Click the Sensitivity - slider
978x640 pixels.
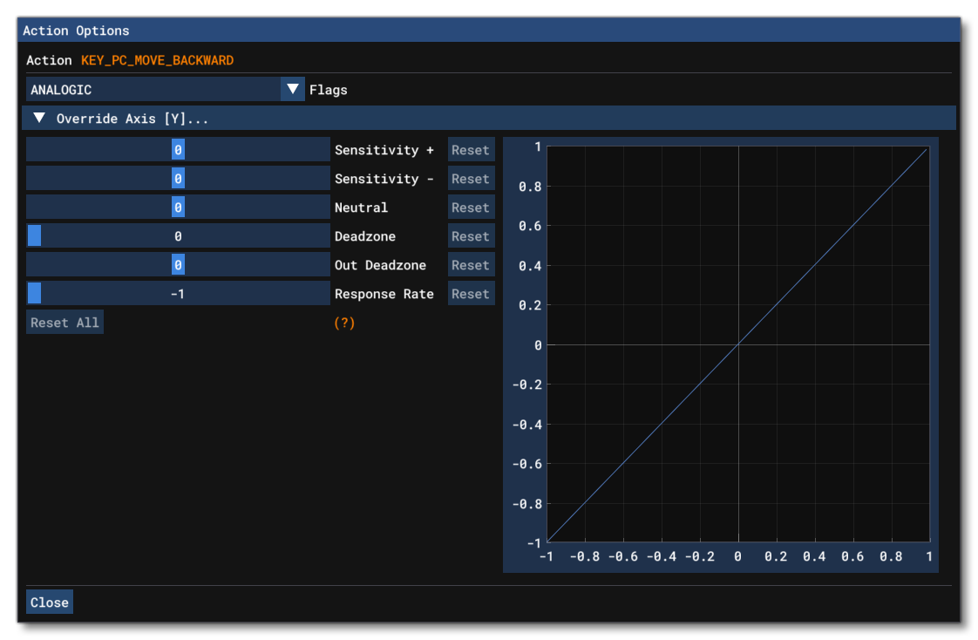pos(178,179)
